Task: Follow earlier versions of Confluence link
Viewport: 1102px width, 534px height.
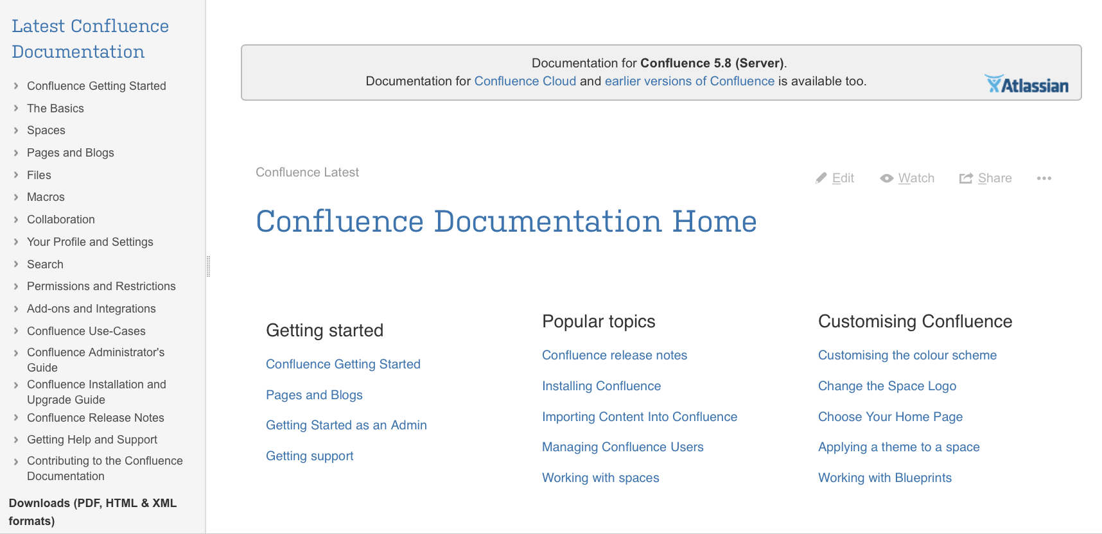Action: click(x=690, y=81)
